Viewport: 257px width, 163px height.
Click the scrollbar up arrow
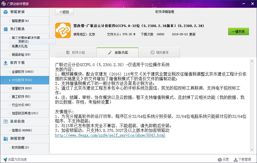pyautogui.click(x=252, y=61)
